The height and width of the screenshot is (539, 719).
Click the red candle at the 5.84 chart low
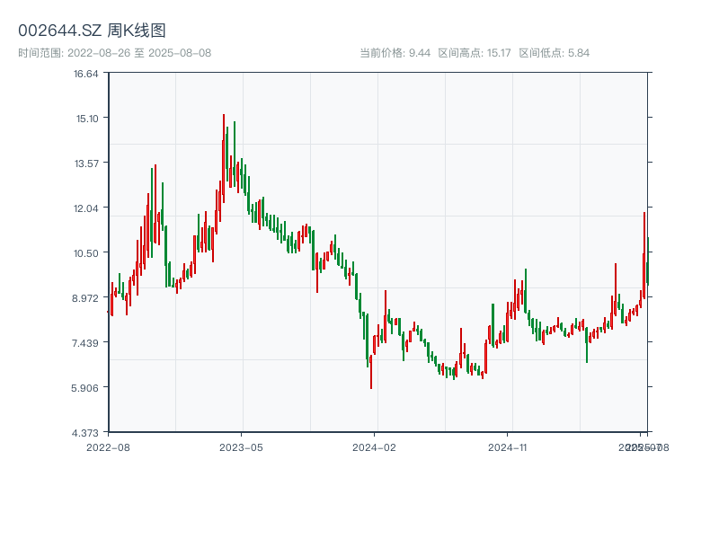pos(371,372)
